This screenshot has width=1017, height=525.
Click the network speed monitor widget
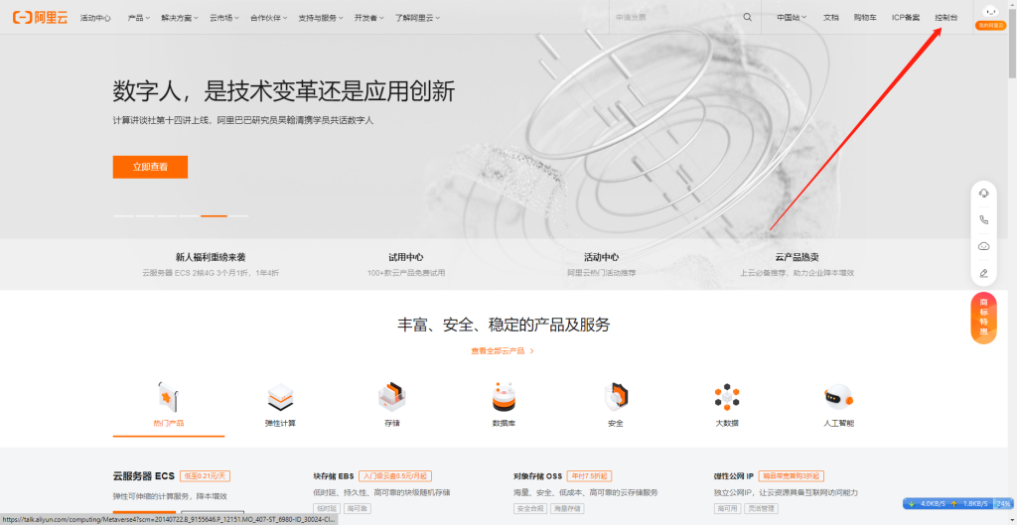pos(957,503)
